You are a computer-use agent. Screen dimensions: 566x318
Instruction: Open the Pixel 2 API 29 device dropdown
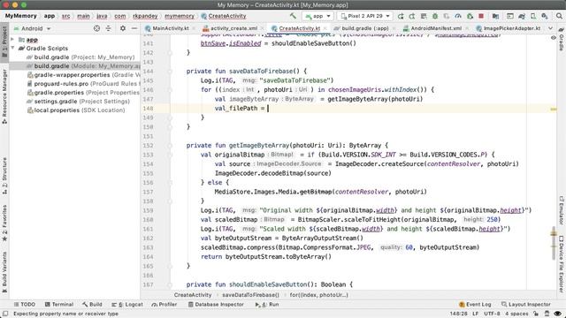point(365,16)
